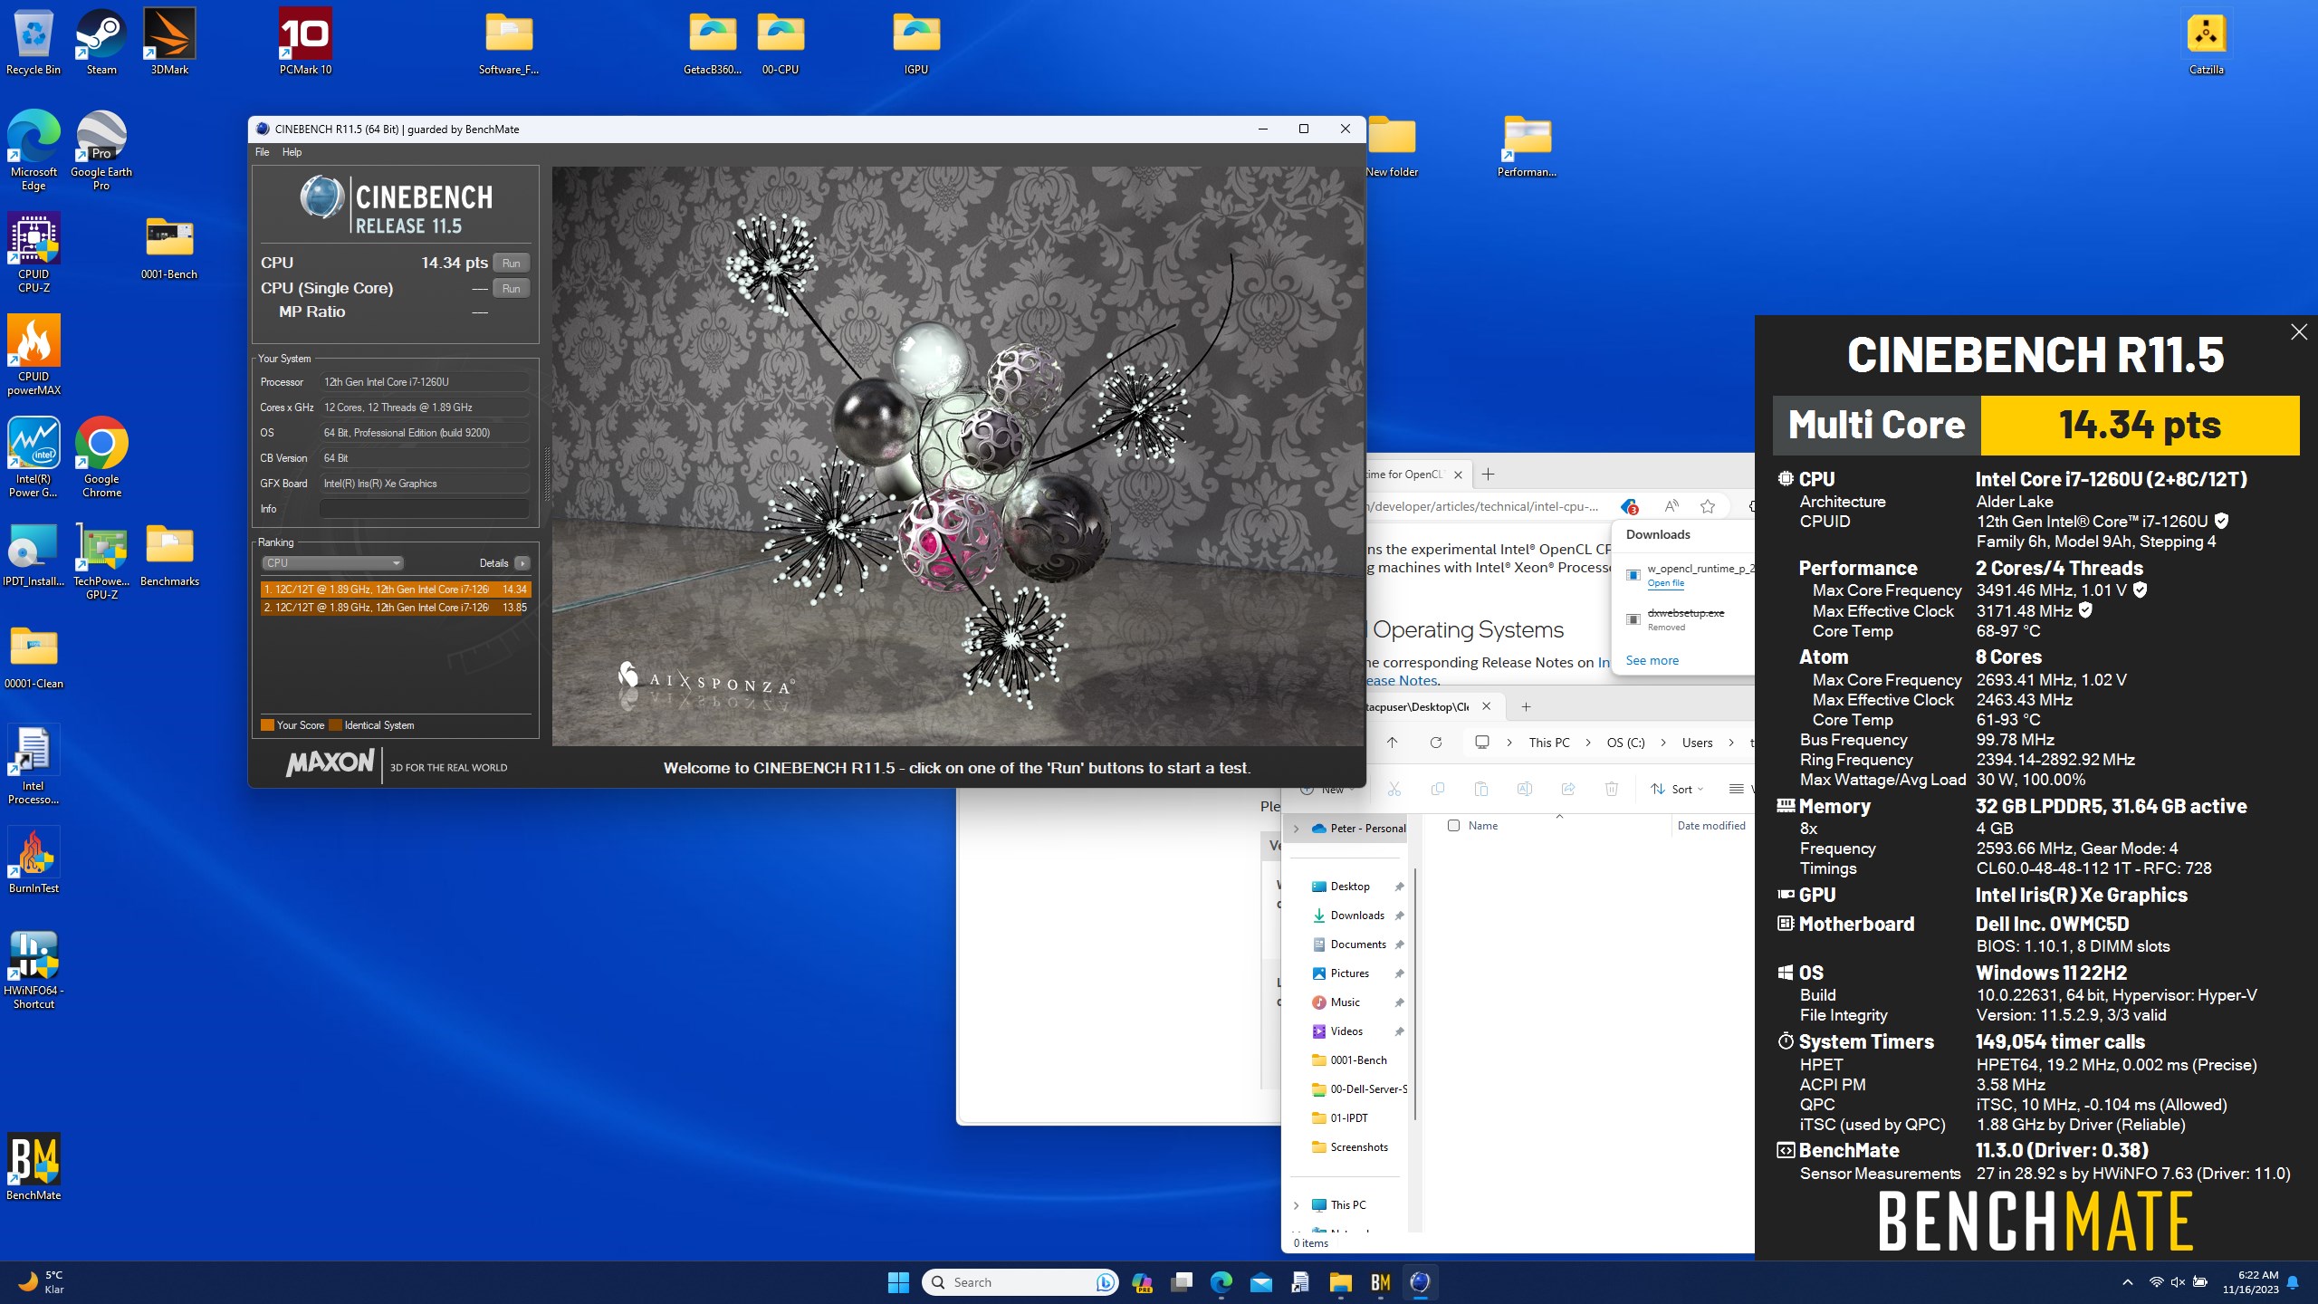Select the CPUID powerMAX desktop icon

(x=34, y=356)
